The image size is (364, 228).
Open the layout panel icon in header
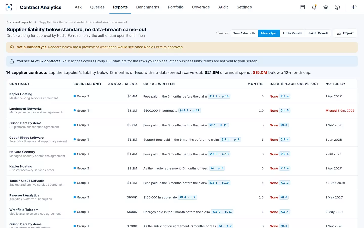click(303, 7)
